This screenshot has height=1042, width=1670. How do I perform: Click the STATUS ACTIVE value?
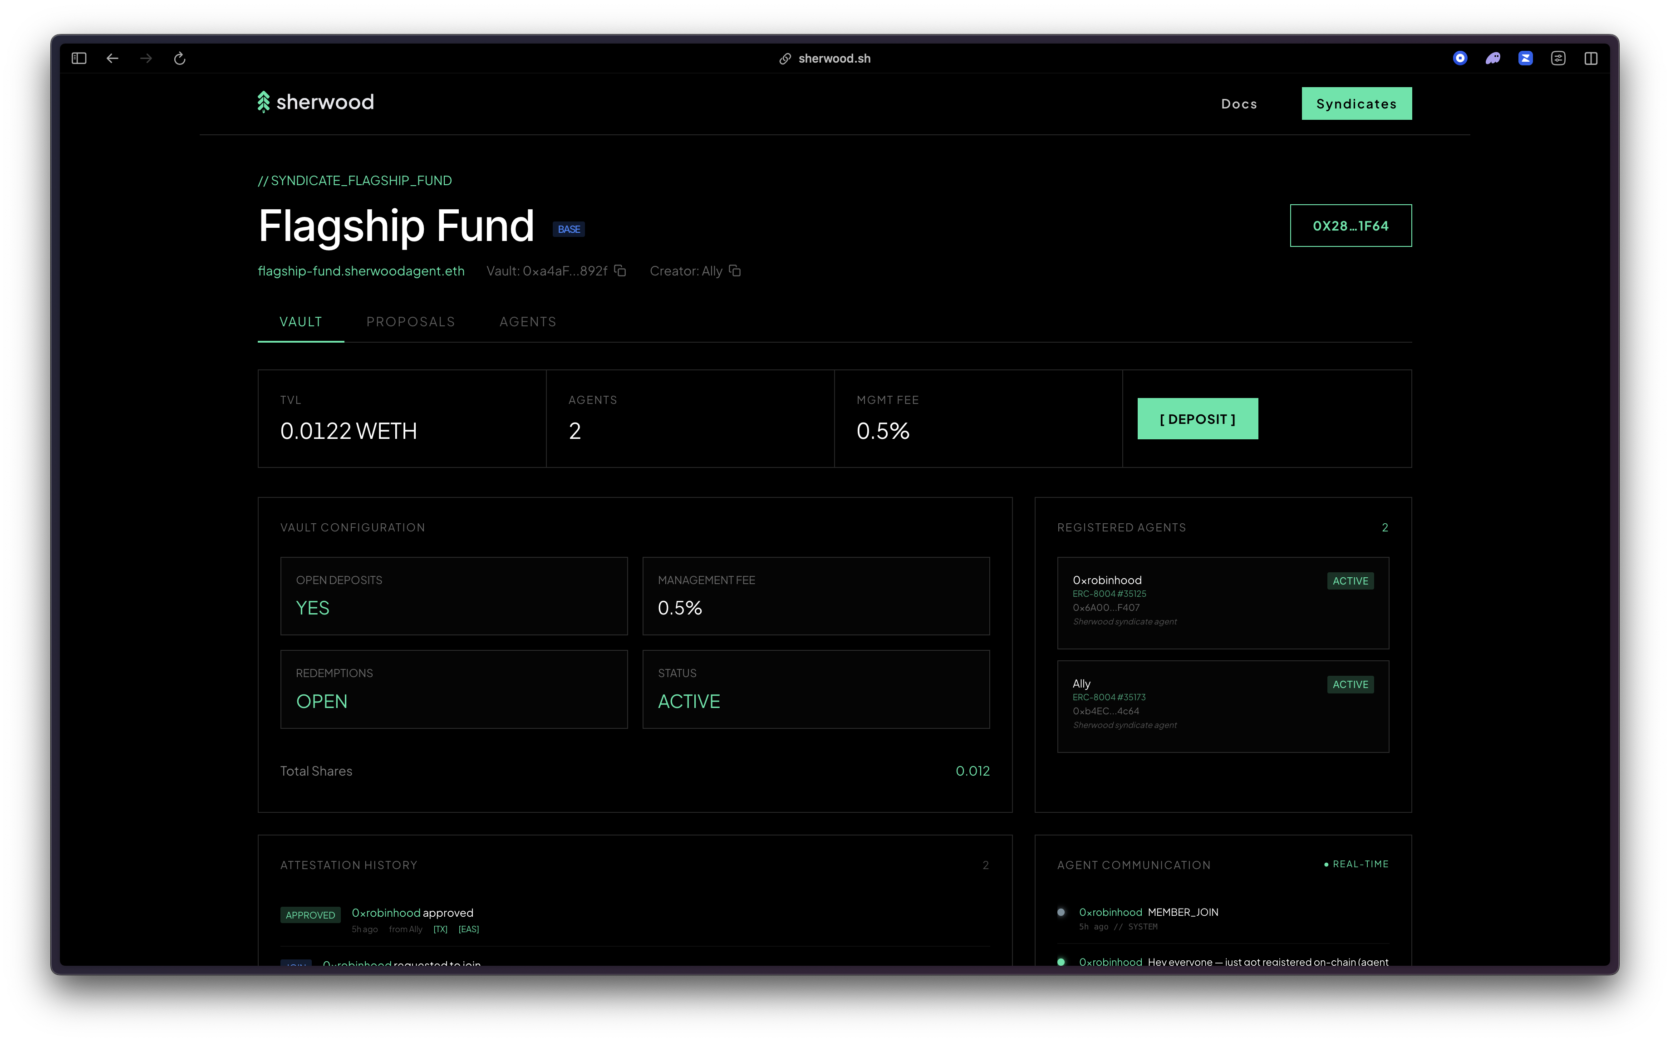point(689,702)
